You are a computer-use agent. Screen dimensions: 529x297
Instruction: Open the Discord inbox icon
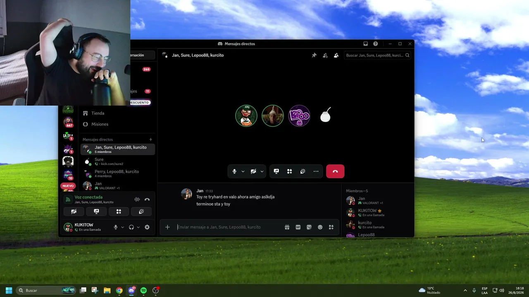click(x=365, y=44)
